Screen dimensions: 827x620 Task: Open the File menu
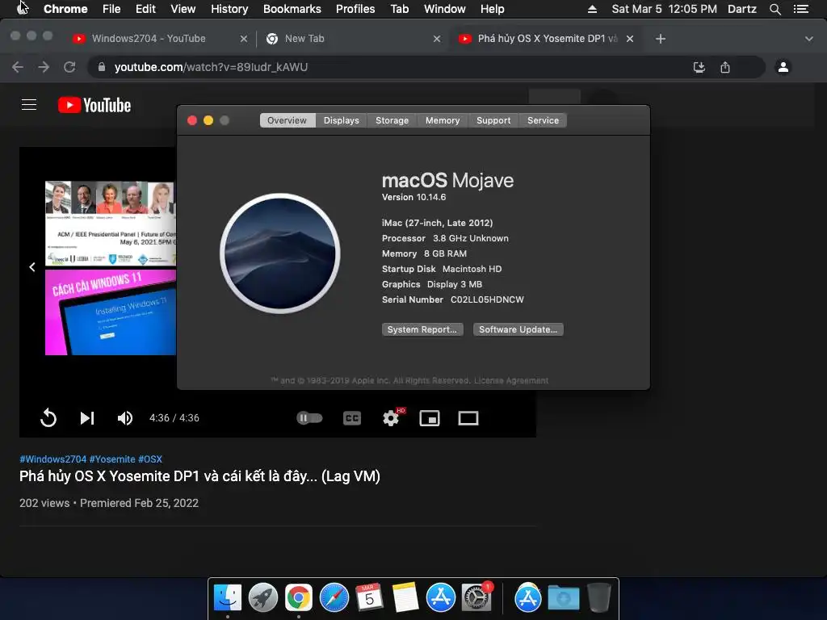111,9
